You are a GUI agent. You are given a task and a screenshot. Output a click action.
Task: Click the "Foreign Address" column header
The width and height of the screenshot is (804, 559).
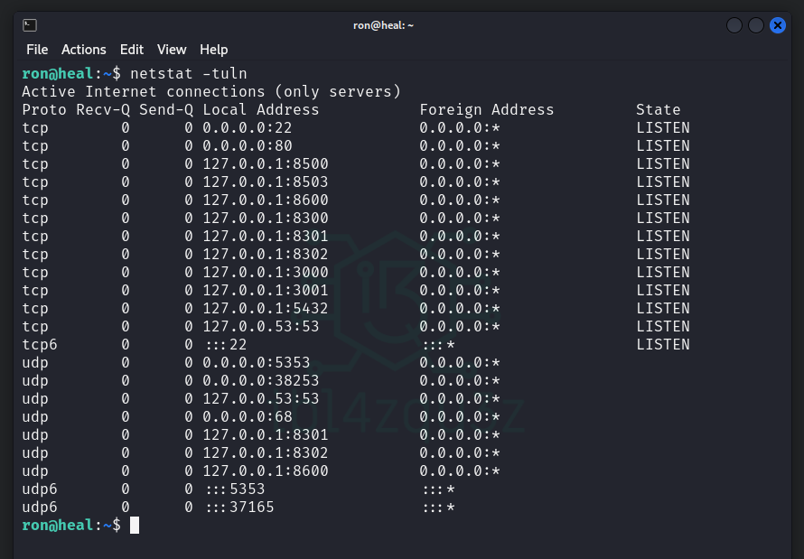pyautogui.click(x=487, y=109)
